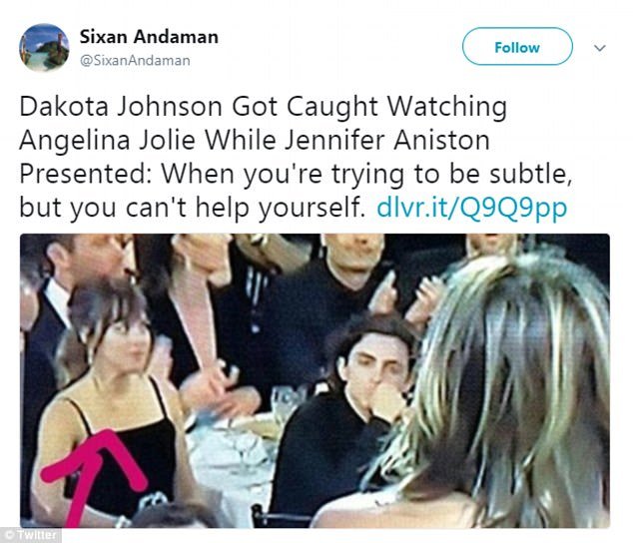Click the wine glass on the table
633x543 pixels.
pyautogui.click(x=283, y=401)
